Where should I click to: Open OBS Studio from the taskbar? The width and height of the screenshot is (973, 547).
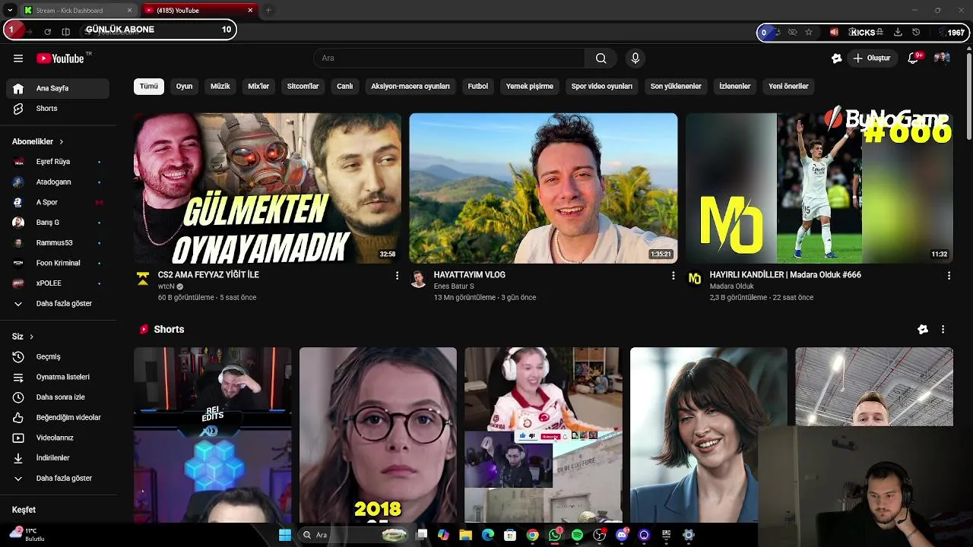pos(599,535)
